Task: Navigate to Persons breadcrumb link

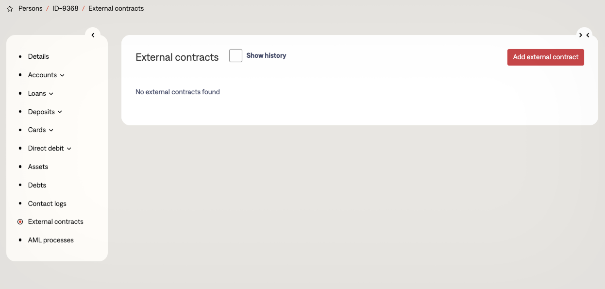Action: [x=31, y=9]
